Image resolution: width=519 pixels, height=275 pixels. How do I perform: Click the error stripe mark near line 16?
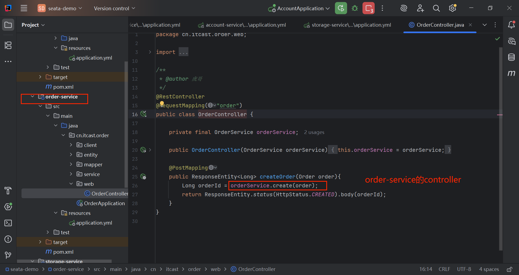coord(500,115)
